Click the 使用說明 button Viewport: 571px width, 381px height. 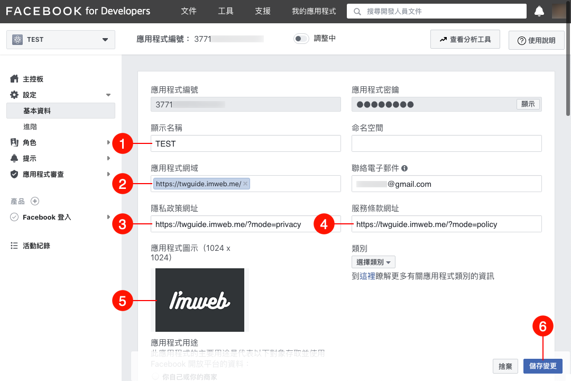(x=537, y=40)
